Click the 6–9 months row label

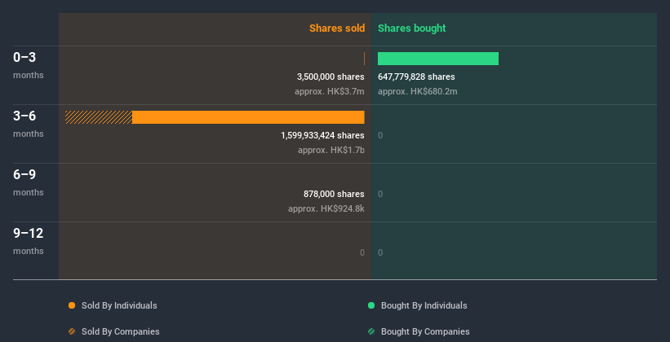click(29, 182)
